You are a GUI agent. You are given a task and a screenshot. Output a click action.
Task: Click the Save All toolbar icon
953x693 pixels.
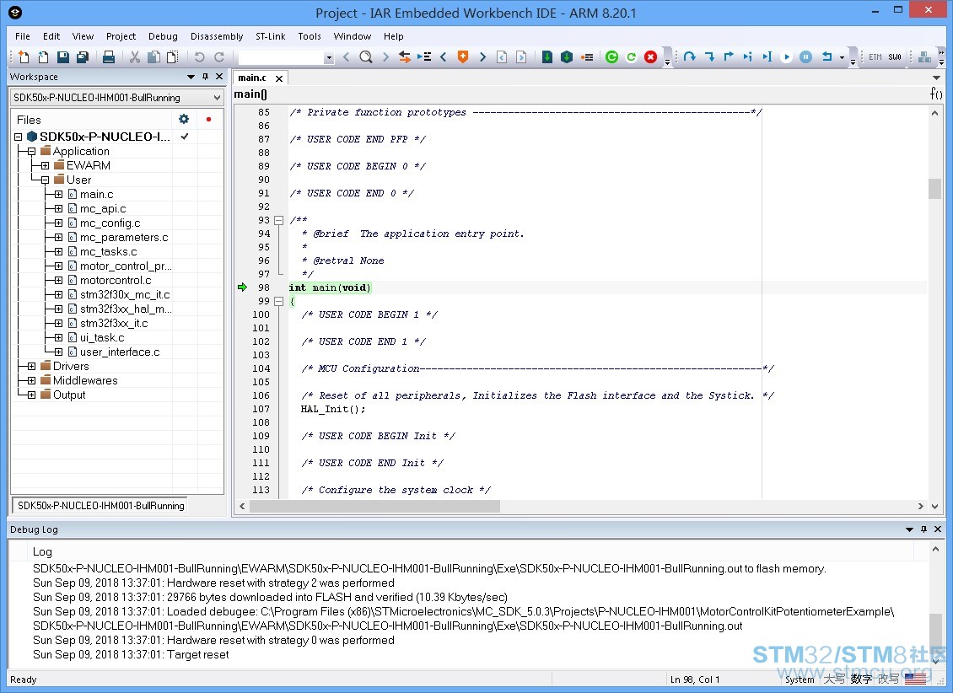(x=82, y=57)
